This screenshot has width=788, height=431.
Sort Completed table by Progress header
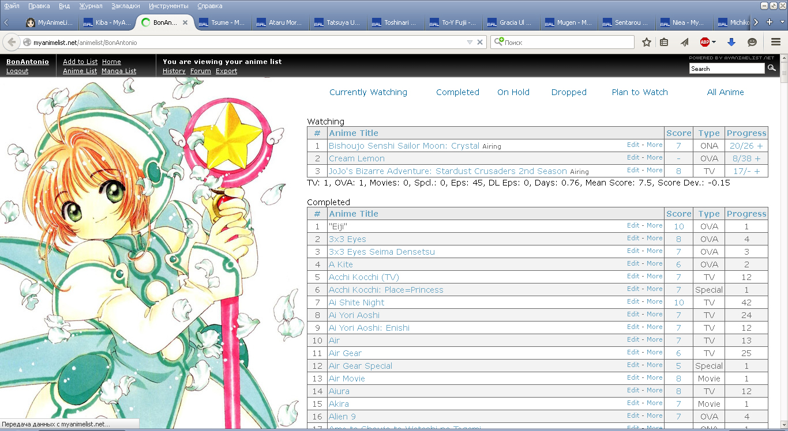pyautogui.click(x=746, y=214)
